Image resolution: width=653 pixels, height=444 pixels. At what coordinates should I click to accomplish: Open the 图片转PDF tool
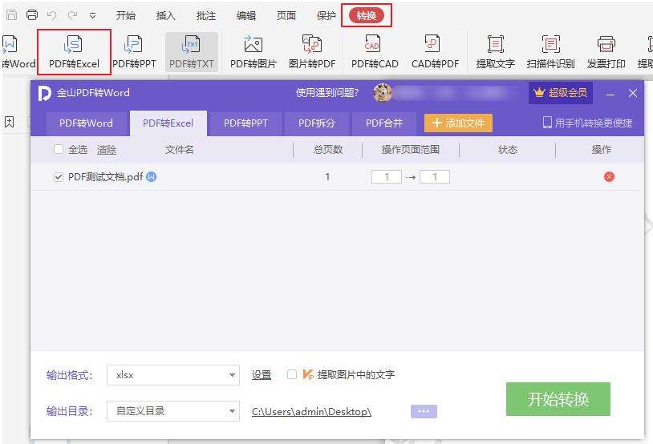(x=312, y=51)
